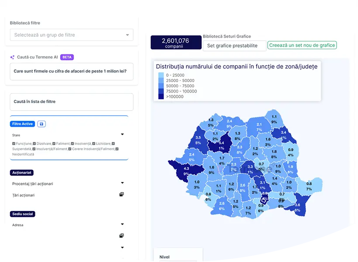Click the save filters disk icon
The image size is (358, 262).
[x=41, y=124]
